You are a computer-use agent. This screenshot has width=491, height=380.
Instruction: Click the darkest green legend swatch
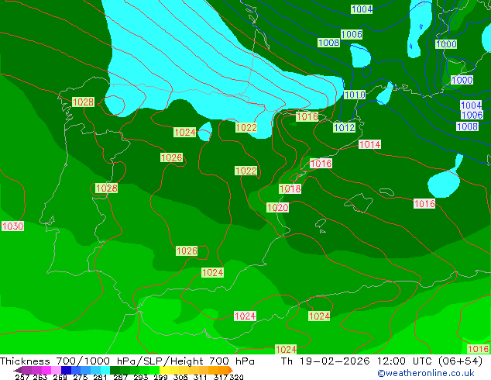pos(115,370)
